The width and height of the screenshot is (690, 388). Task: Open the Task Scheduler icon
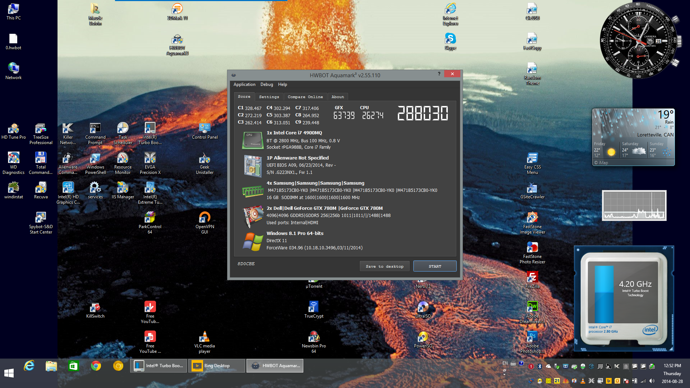123,134
